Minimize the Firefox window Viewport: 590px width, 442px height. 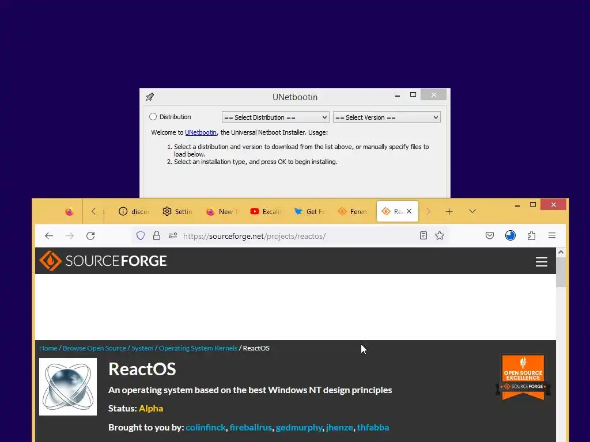pos(517,205)
